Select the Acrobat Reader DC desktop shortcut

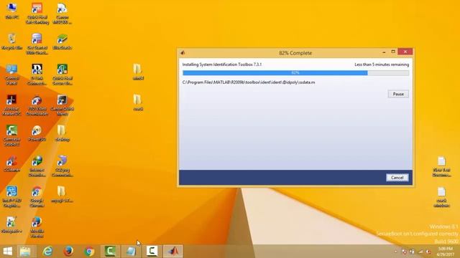point(11,105)
